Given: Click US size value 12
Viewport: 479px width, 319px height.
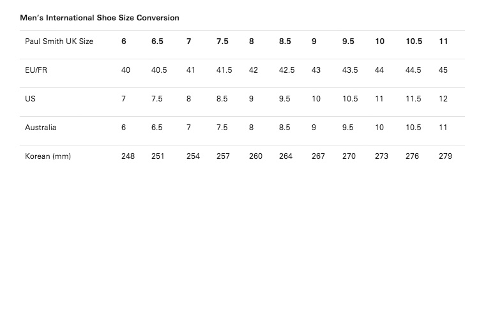Looking at the screenshot, I should click(x=443, y=99).
